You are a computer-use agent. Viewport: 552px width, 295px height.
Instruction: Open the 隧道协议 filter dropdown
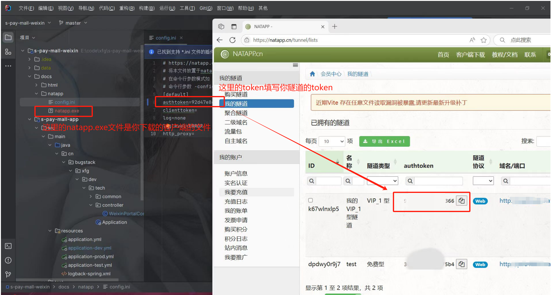483,181
